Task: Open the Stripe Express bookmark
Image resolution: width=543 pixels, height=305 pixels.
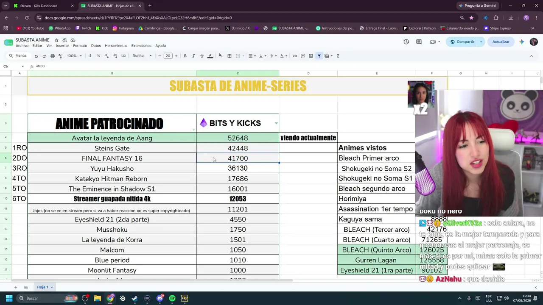Action: coord(497,28)
